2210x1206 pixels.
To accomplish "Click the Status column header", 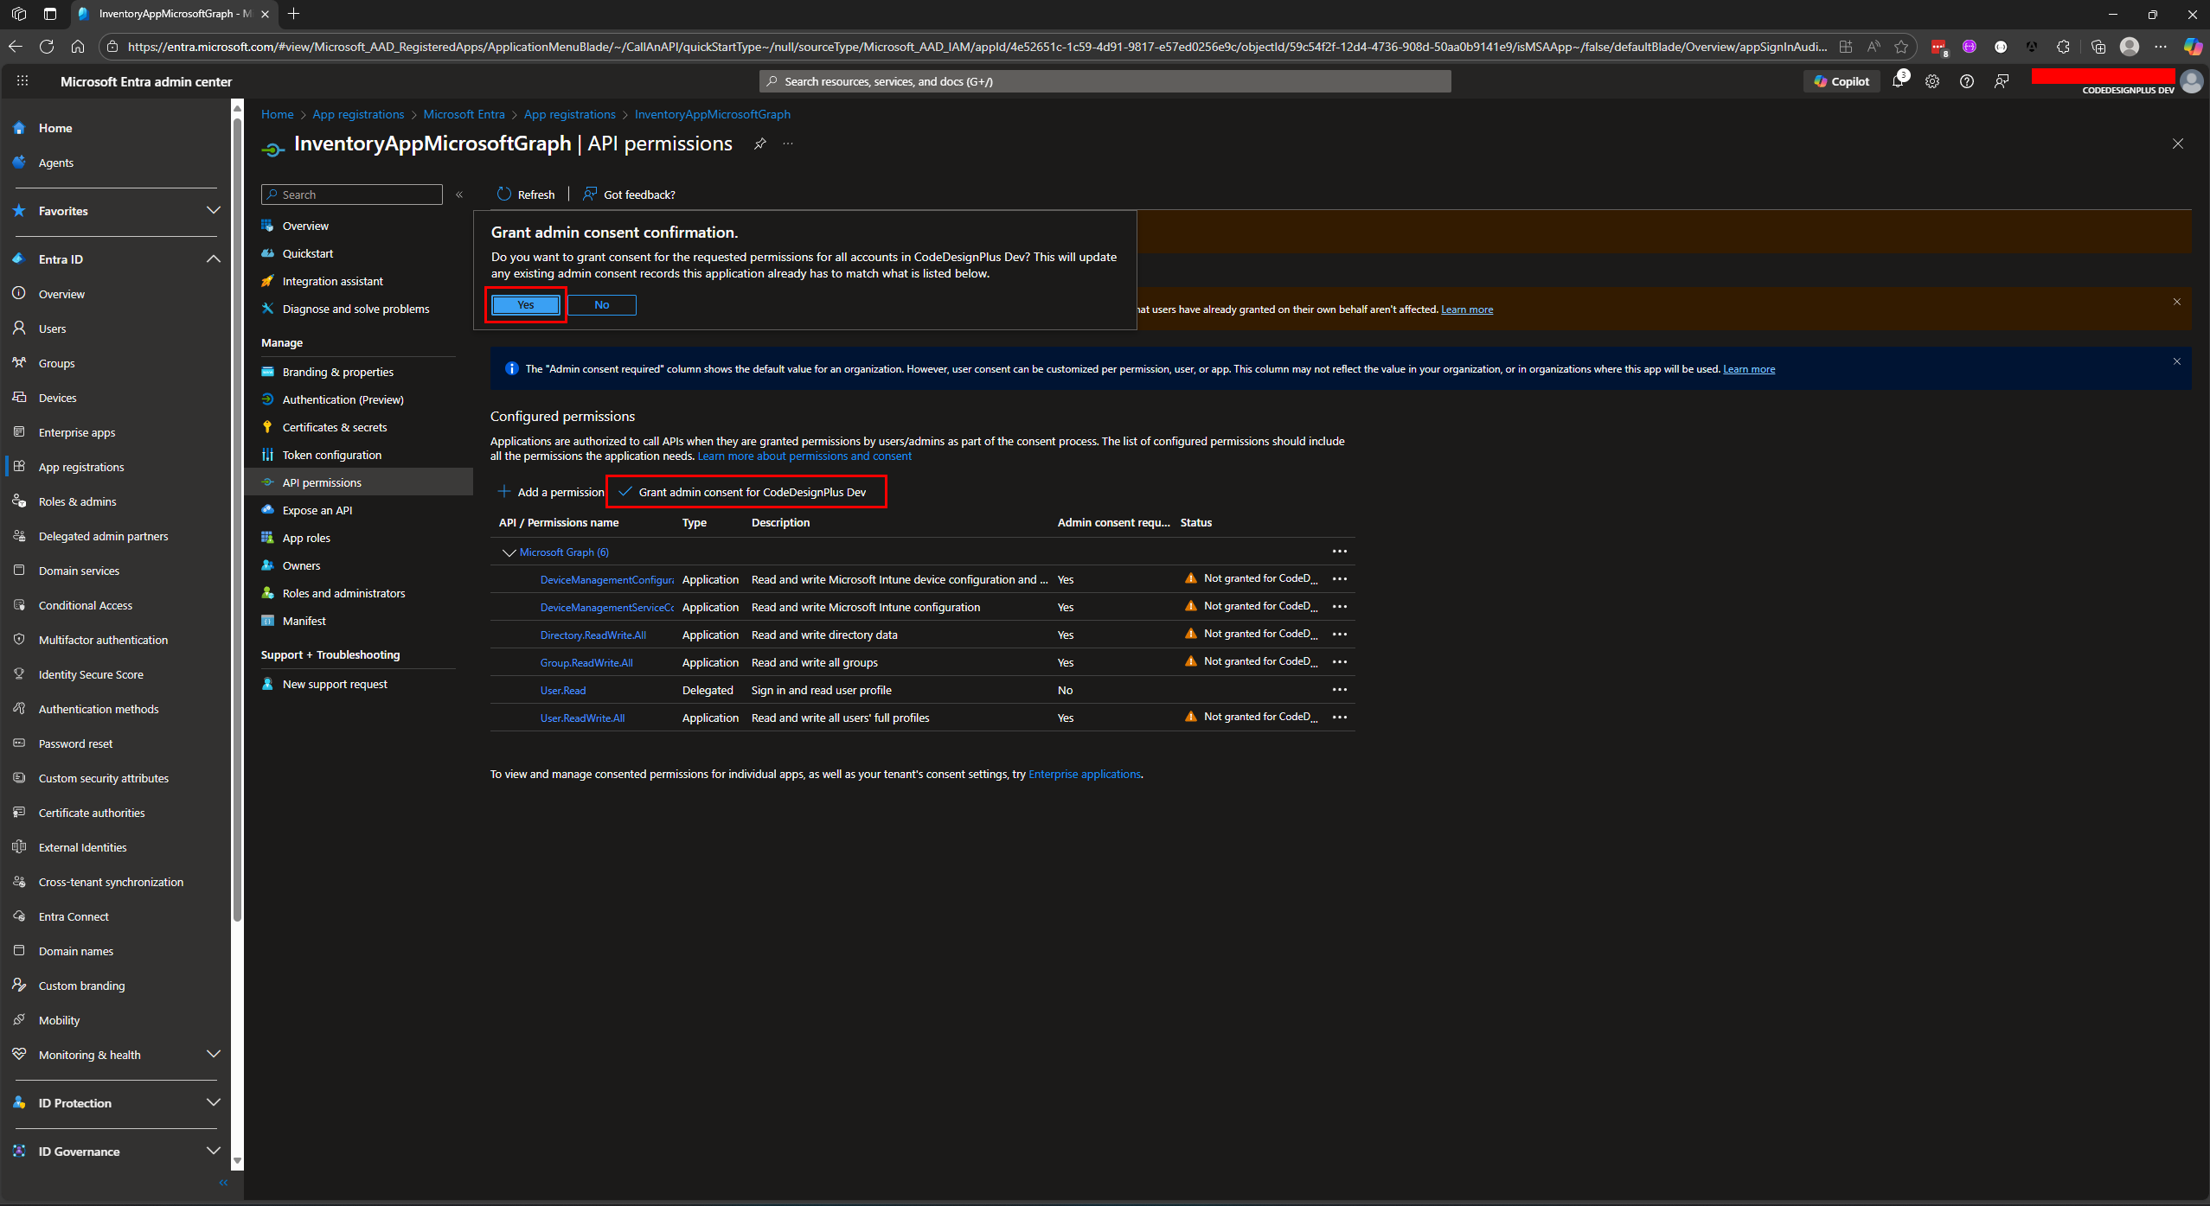I will (x=1196, y=522).
